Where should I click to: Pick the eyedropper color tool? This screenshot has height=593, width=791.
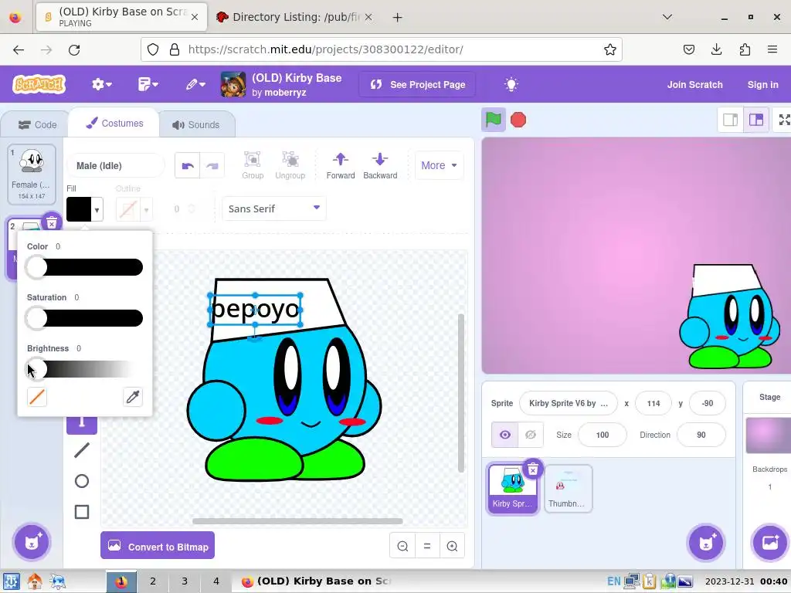click(x=133, y=397)
